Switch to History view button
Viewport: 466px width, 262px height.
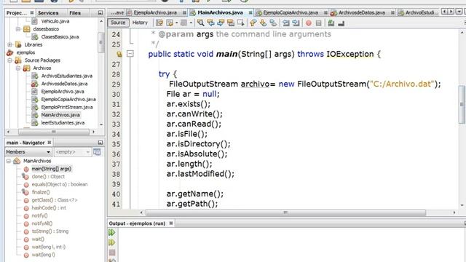point(140,23)
